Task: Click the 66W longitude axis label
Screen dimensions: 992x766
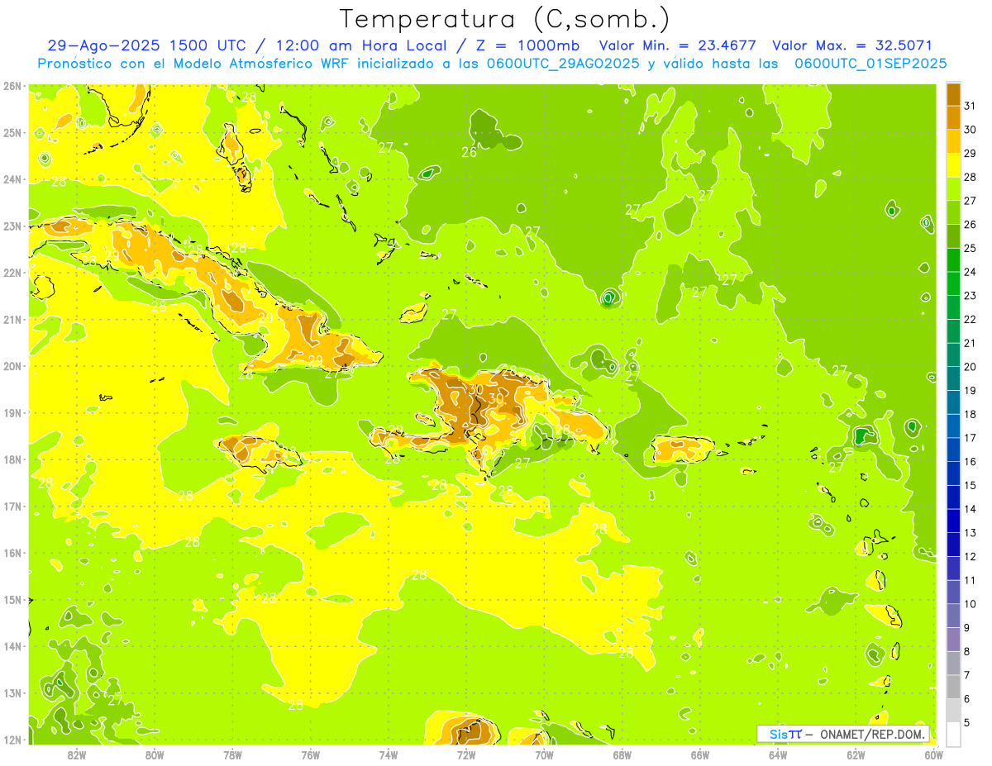Action: [700, 754]
